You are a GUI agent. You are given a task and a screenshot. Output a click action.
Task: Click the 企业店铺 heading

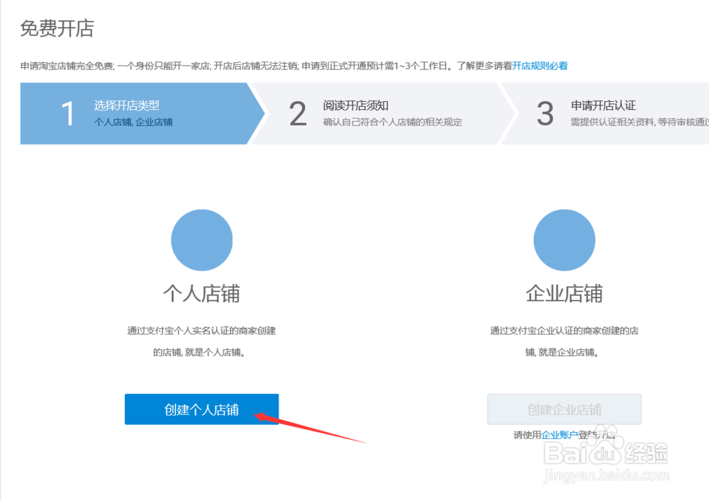pyautogui.click(x=564, y=294)
